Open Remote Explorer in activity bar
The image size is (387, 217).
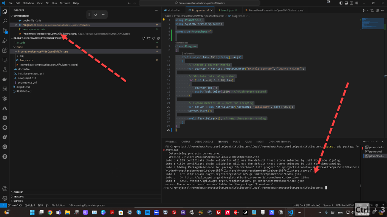[x=5, y=60]
